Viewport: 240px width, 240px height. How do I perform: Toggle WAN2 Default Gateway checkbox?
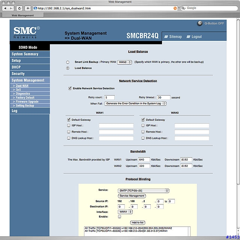143,120
